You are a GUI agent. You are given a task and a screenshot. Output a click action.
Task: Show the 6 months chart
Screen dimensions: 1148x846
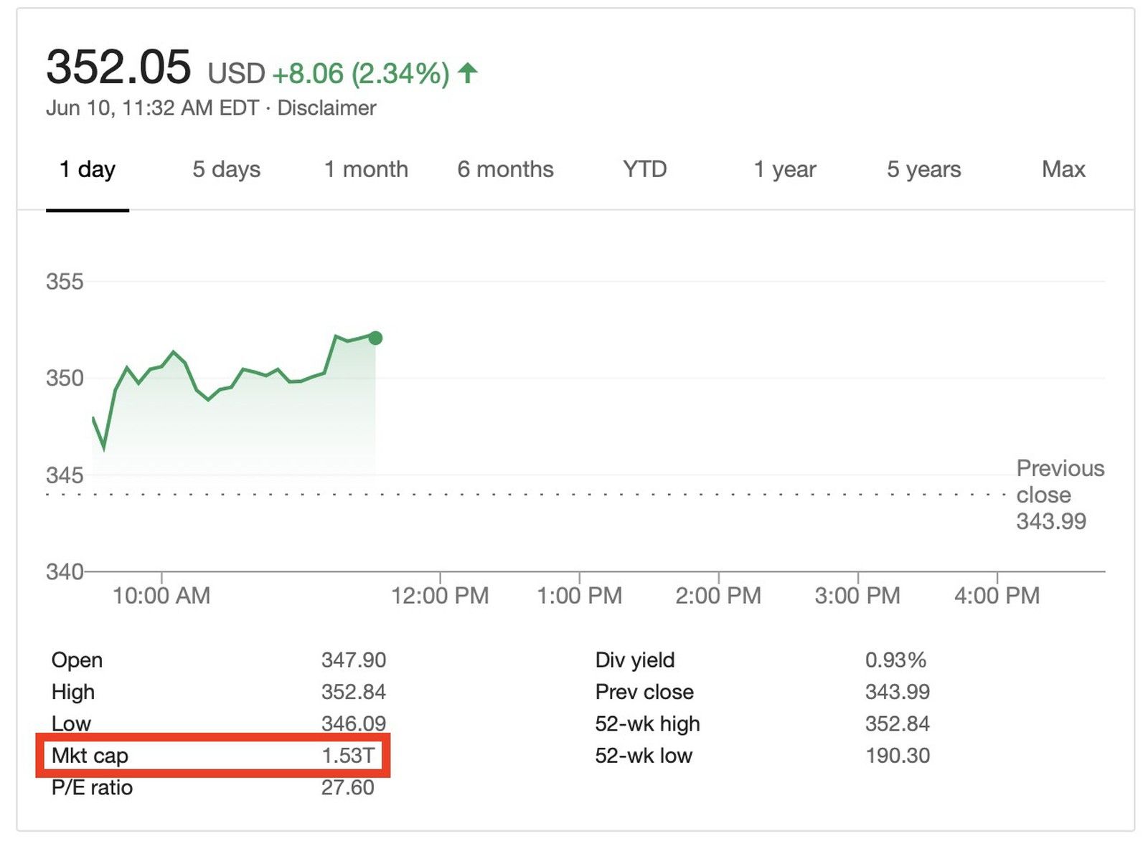(505, 169)
